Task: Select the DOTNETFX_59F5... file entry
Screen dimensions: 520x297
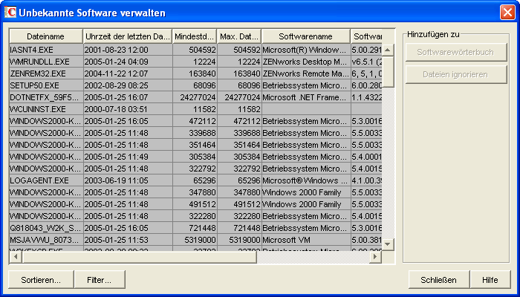Action: tap(46, 97)
